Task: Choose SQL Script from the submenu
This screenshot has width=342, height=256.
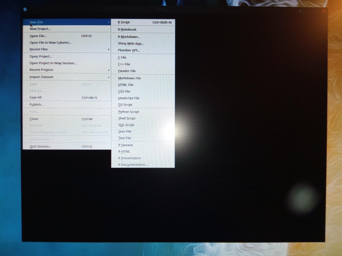Action: (126, 125)
